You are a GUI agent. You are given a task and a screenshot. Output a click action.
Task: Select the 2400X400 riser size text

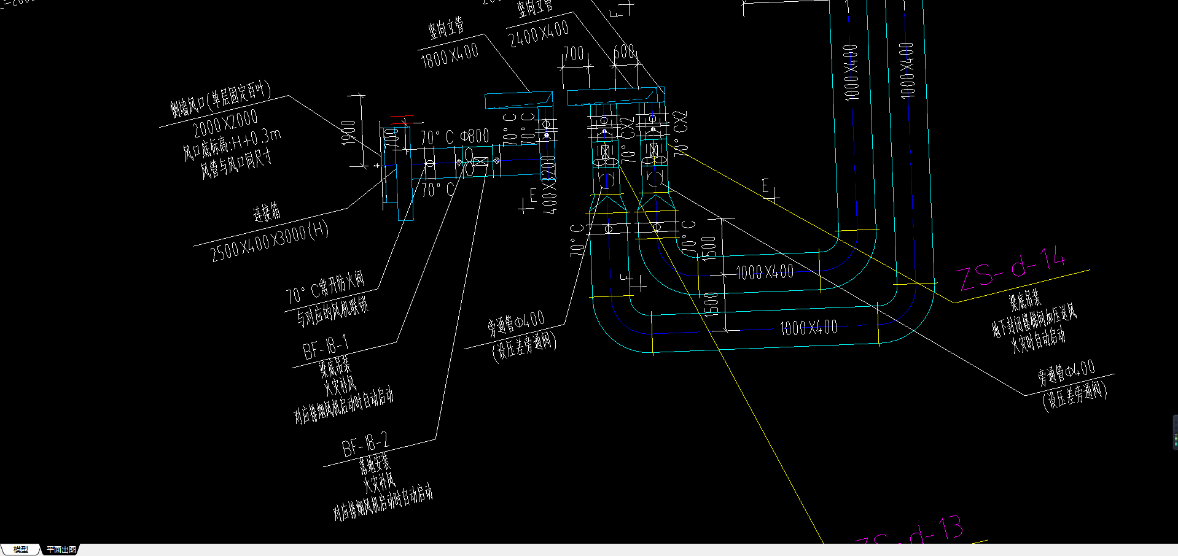pyautogui.click(x=539, y=33)
